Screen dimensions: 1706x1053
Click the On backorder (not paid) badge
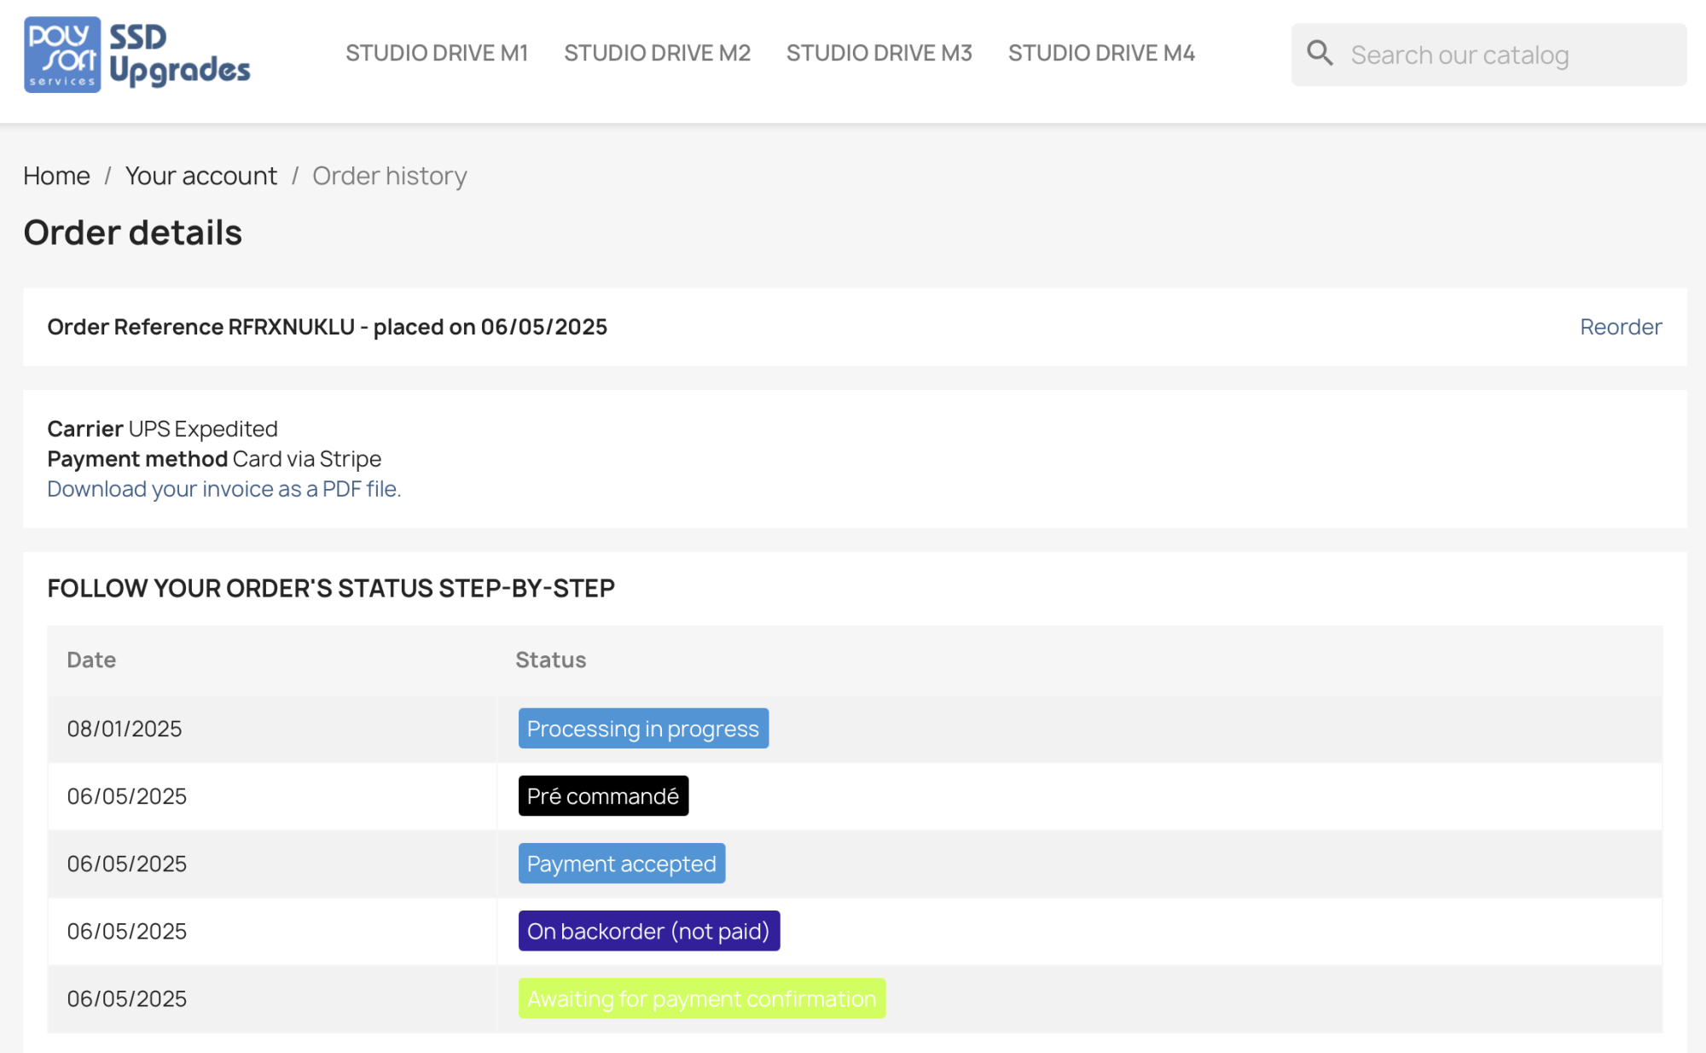click(x=648, y=931)
